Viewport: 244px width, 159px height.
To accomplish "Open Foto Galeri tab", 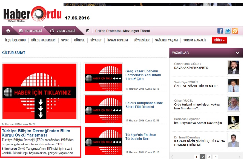I will [x=30, y=31].
